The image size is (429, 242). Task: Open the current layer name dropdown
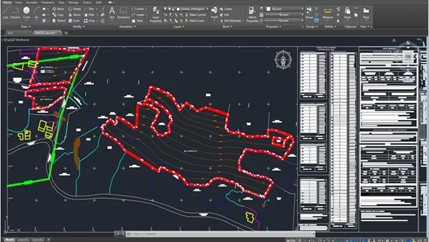[194, 9]
